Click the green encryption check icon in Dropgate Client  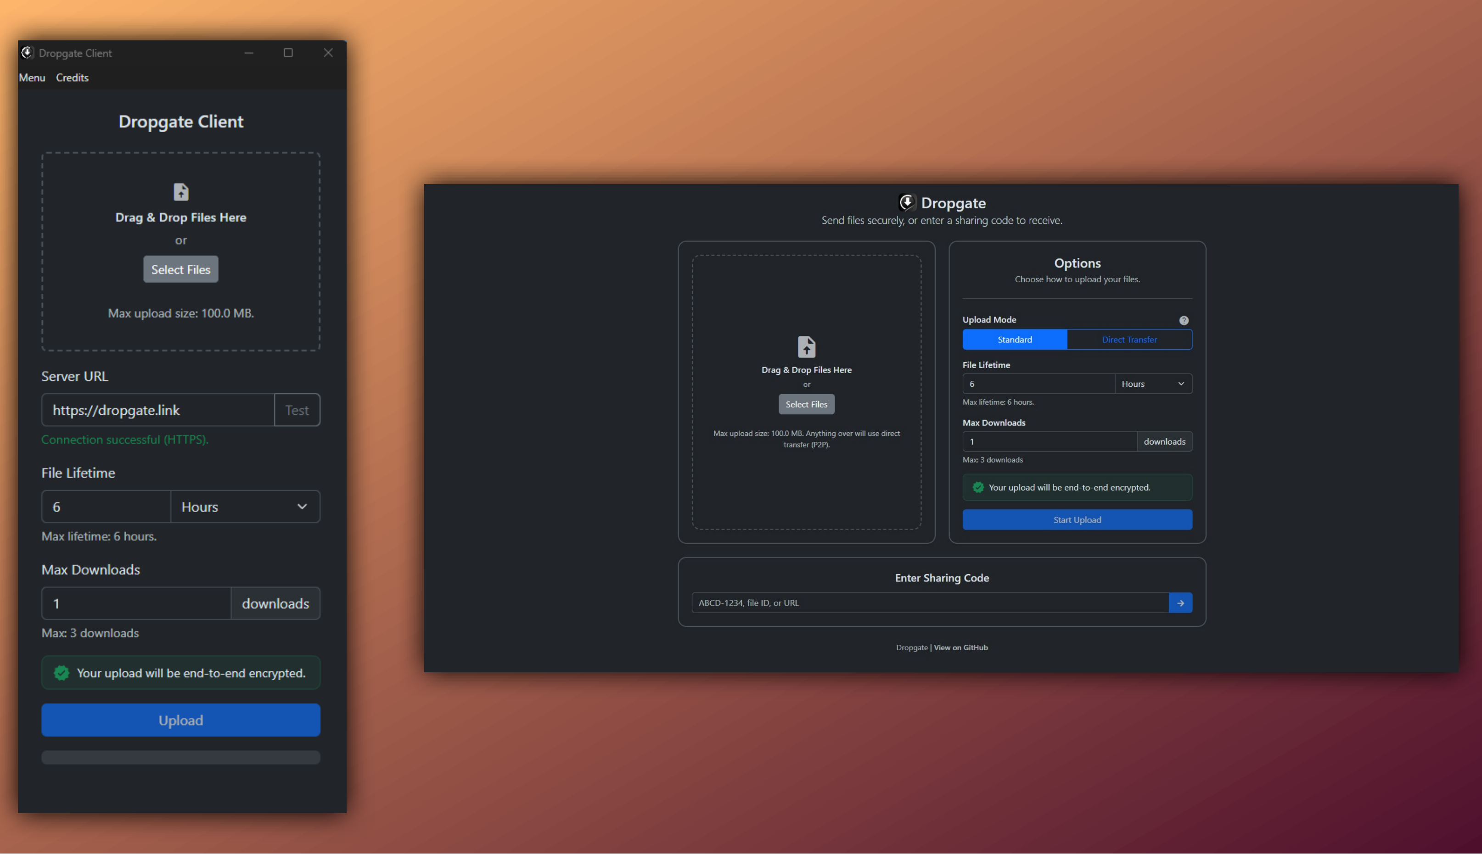click(x=61, y=673)
